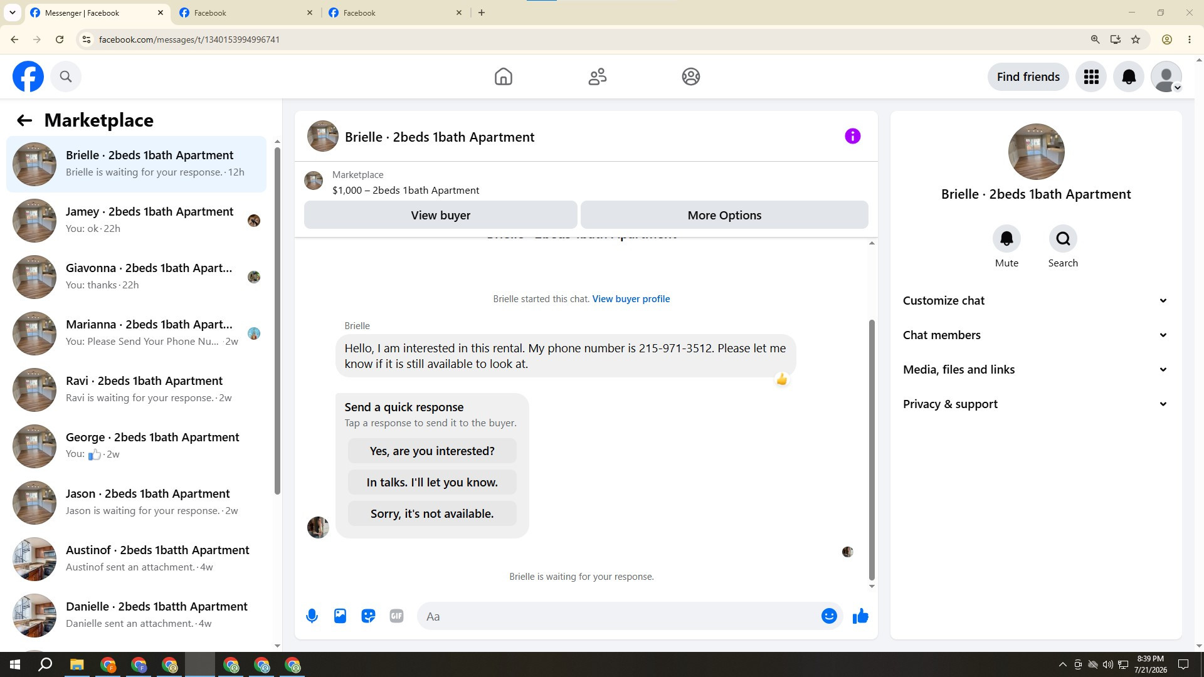Viewport: 1204px width, 677px height.
Task: Click Find friends button
Action: click(1028, 76)
